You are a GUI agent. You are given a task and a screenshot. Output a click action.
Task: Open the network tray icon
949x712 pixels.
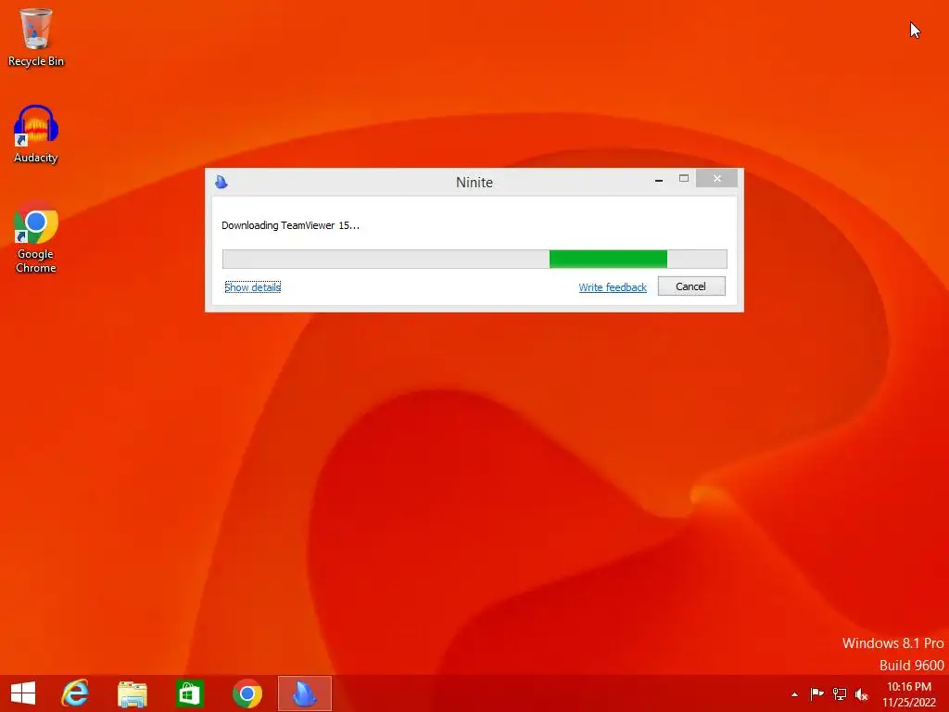pyautogui.click(x=840, y=693)
